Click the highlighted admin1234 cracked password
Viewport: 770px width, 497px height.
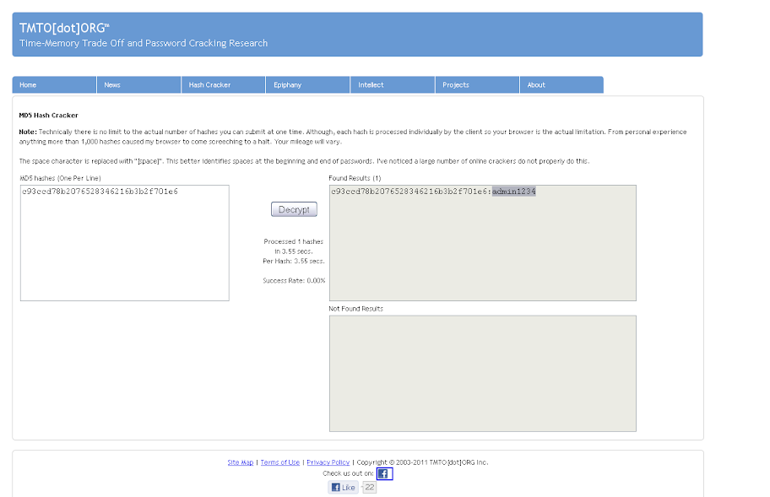(x=514, y=192)
